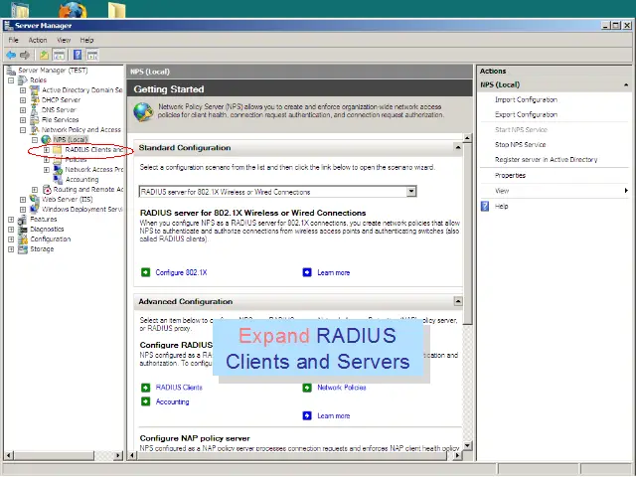Toggle the Show/Hide Action Pane toolbar icon
The width and height of the screenshot is (636, 477).
tap(92, 55)
